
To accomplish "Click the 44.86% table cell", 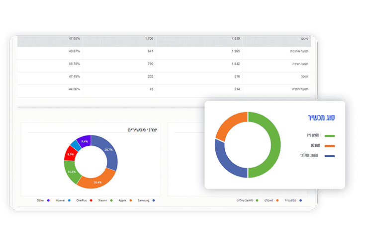I will (74, 89).
